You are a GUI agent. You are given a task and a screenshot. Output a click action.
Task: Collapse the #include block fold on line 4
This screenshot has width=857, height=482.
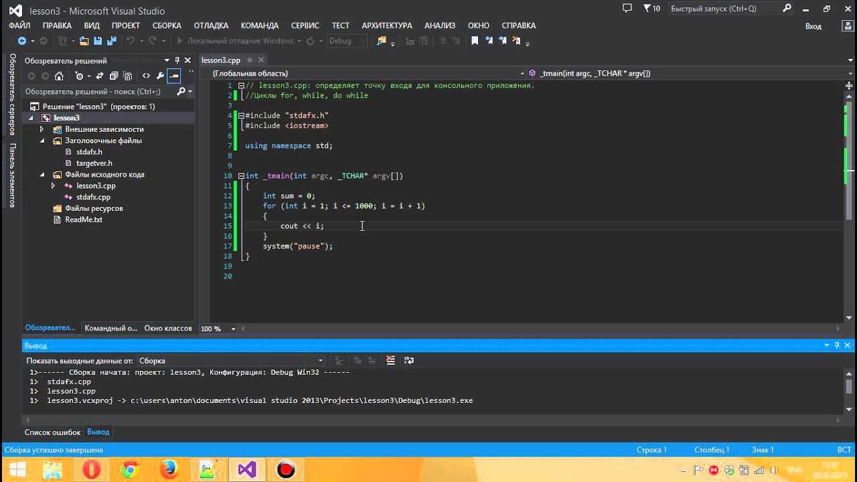(x=241, y=116)
